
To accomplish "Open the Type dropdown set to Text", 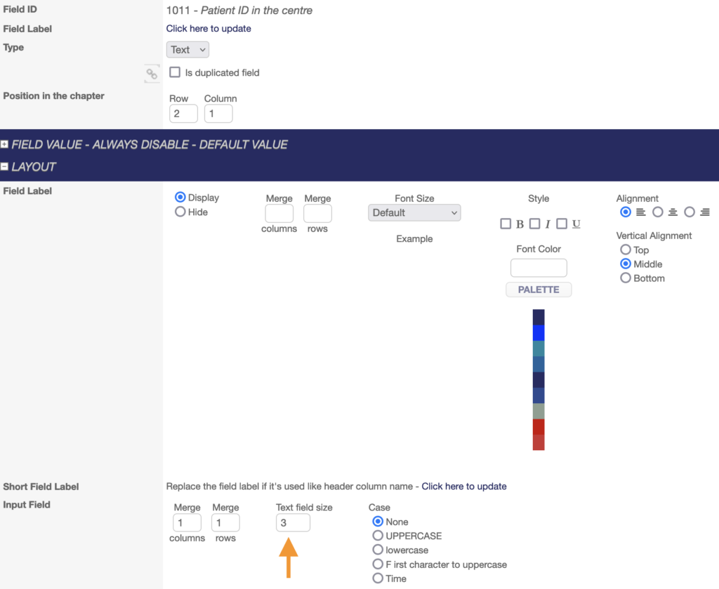I will coord(187,50).
